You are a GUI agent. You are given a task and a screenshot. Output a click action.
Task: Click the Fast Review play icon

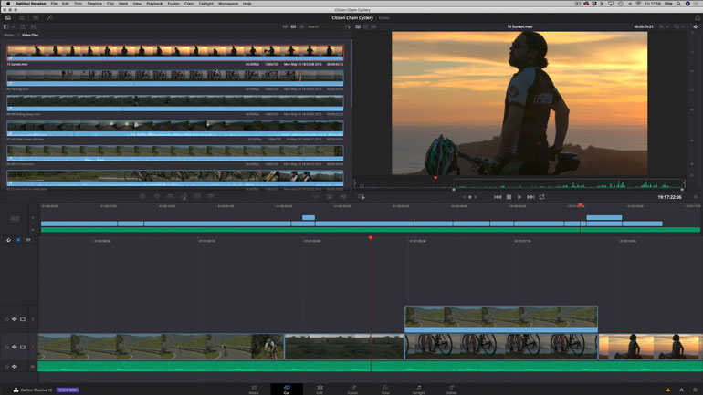coord(362,197)
